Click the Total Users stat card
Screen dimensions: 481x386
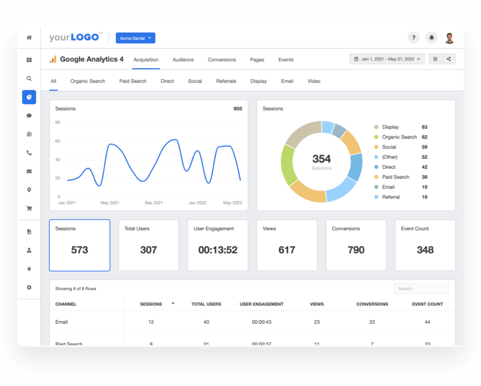148,245
